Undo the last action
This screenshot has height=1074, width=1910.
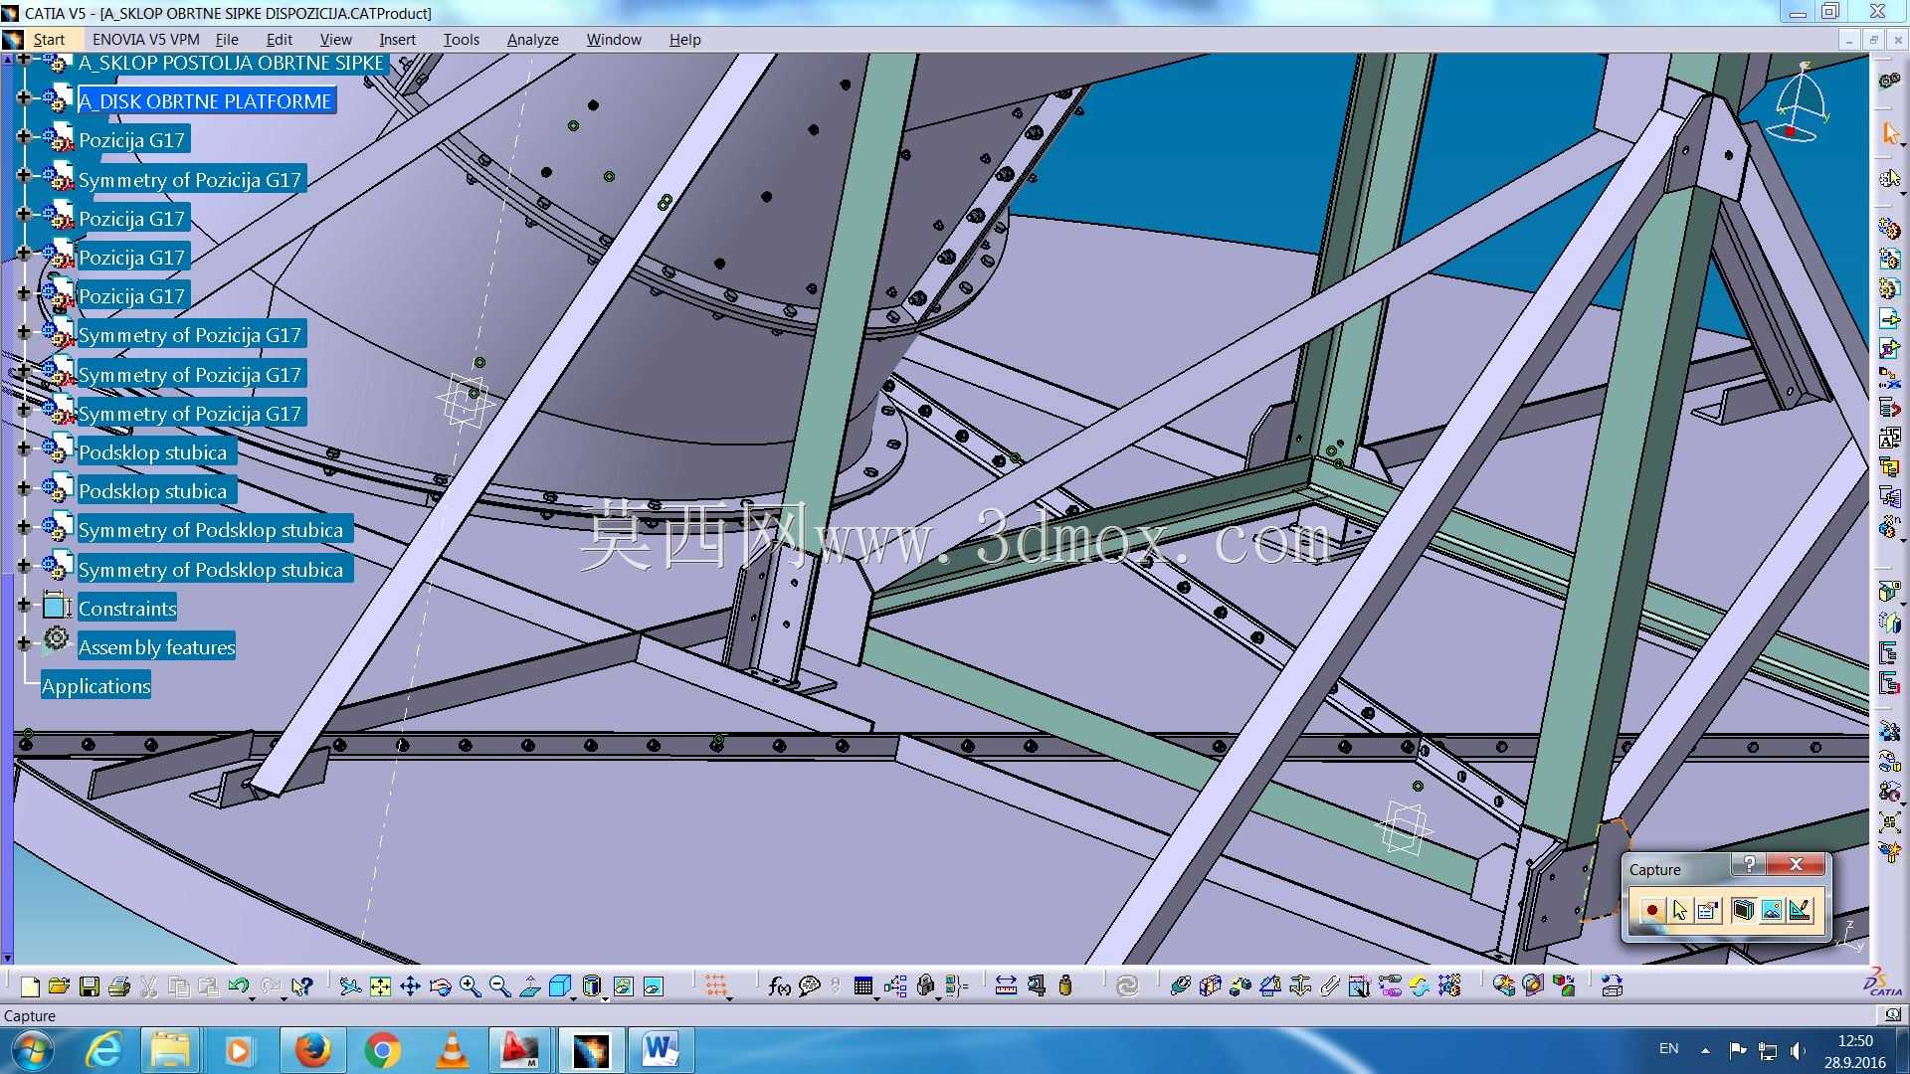[x=237, y=986]
